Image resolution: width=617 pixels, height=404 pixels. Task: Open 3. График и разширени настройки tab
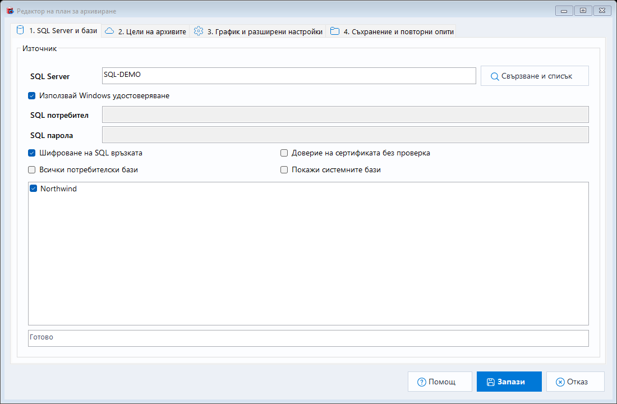click(258, 31)
